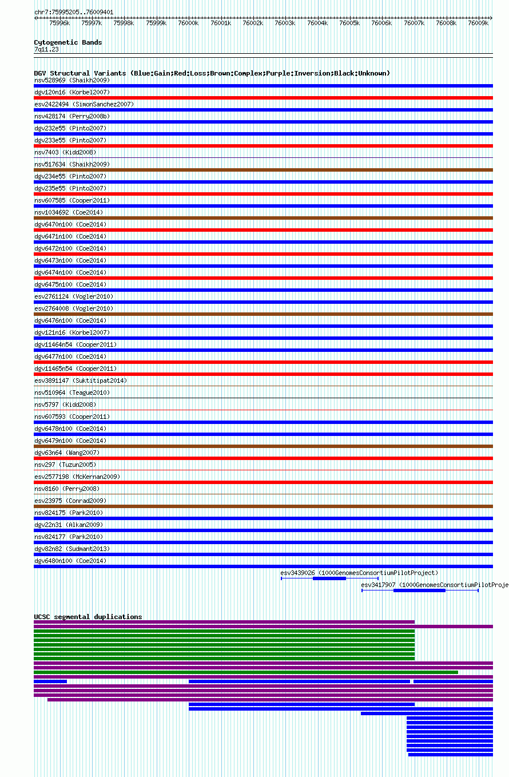Select dgv6472n100 (Coe2014) label
This screenshot has width=509, height=777.
click(x=70, y=248)
